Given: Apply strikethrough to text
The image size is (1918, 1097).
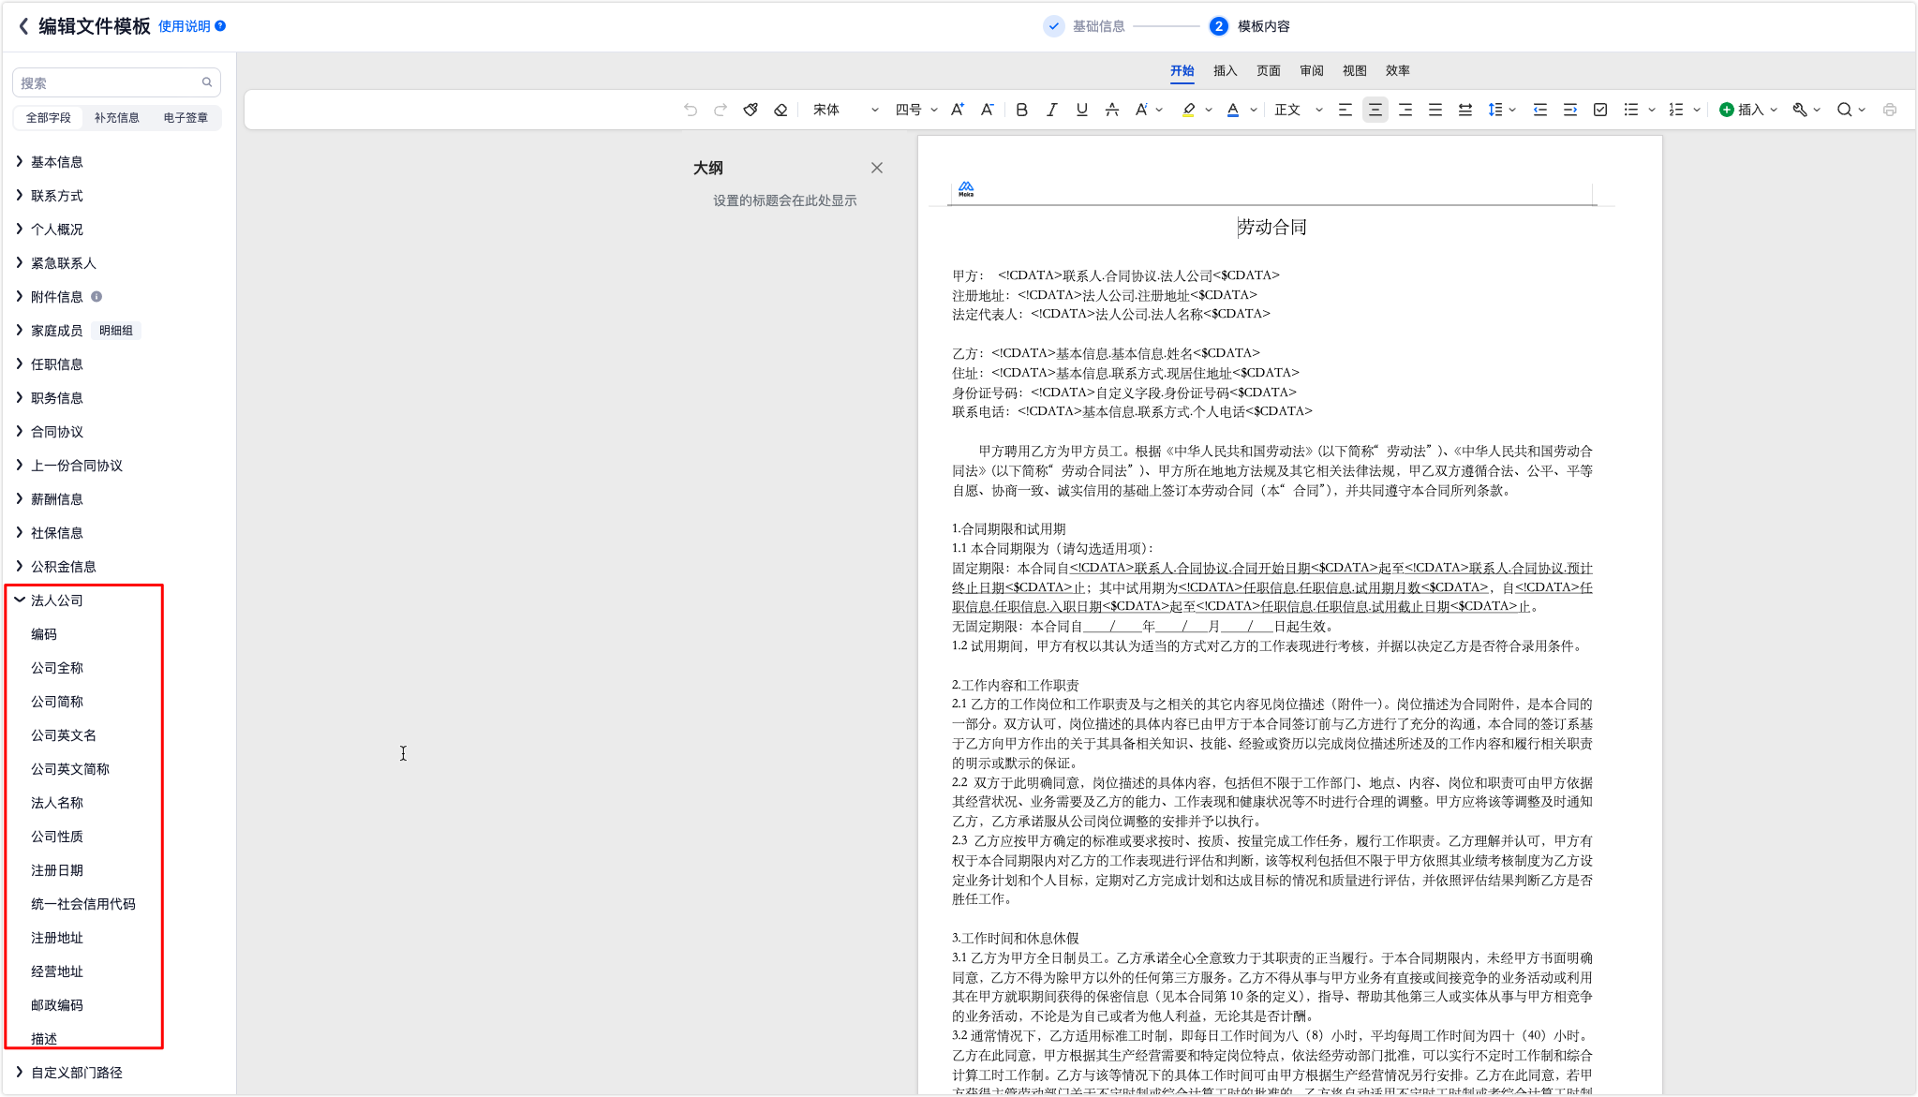Looking at the screenshot, I should [1111, 110].
